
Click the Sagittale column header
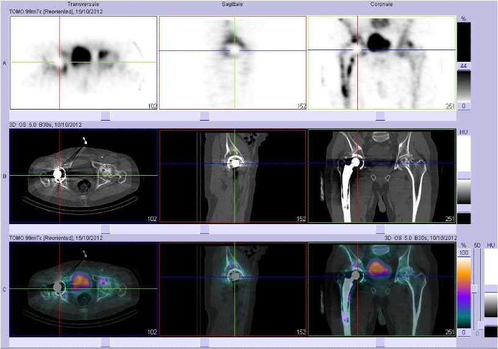point(232,4)
